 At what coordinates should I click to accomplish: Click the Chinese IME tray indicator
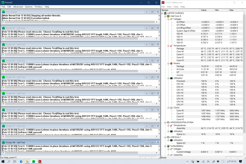(x=218, y=162)
